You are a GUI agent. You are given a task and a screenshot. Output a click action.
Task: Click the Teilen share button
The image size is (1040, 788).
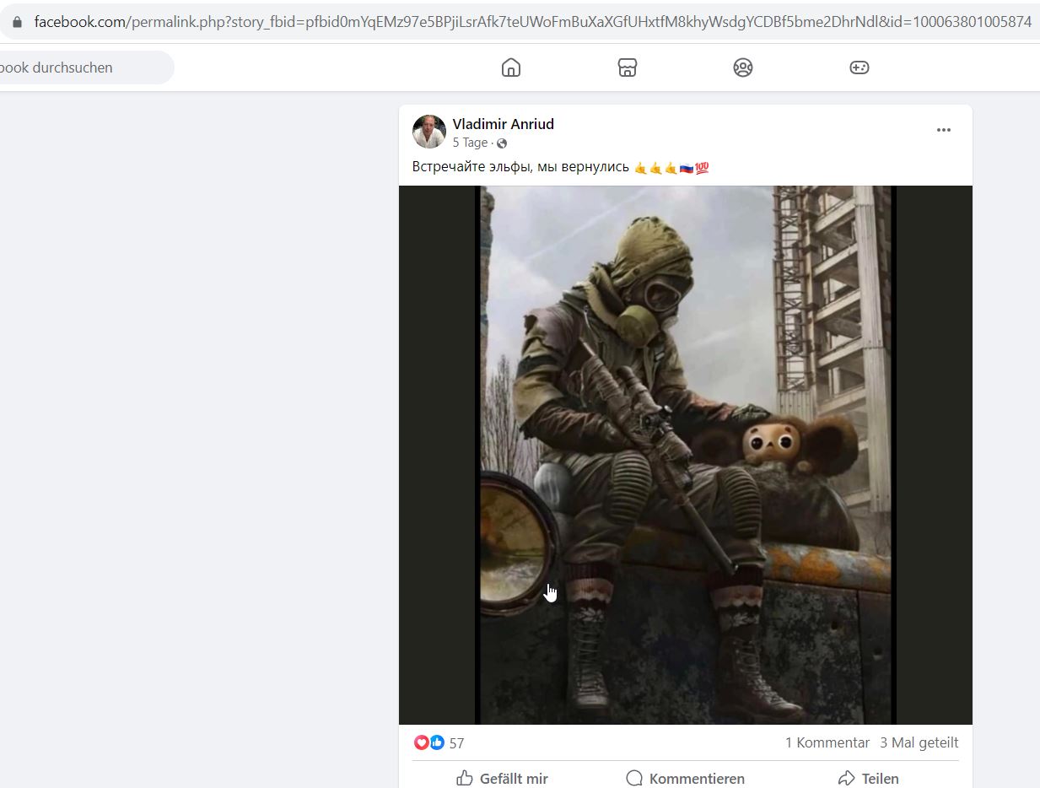(869, 778)
